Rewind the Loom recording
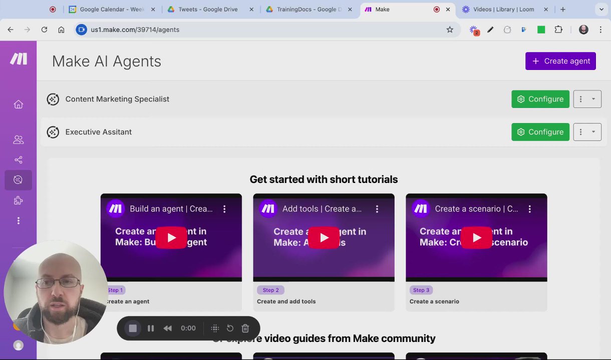Image resolution: width=611 pixels, height=360 pixels. 168,328
